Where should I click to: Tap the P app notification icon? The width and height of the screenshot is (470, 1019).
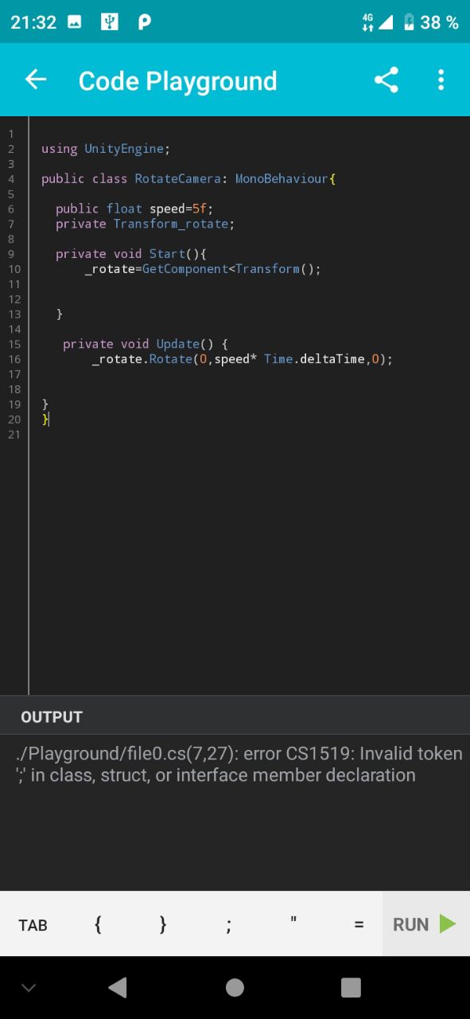pos(145,22)
